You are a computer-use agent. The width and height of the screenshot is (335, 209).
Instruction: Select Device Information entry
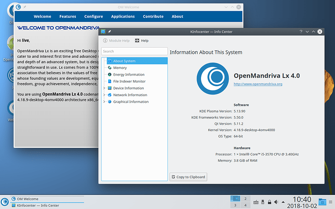(128, 88)
